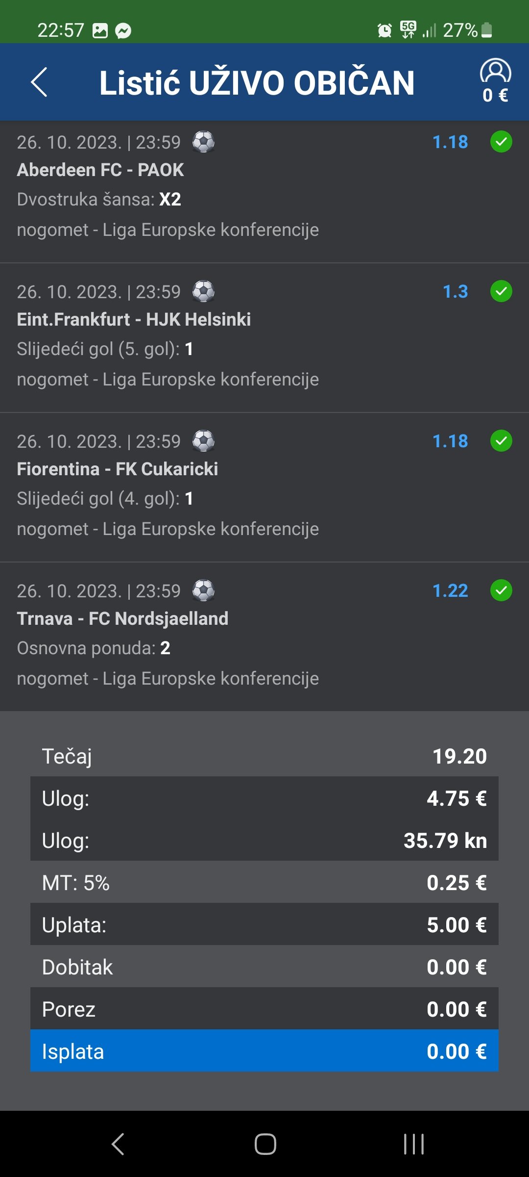Tap green checkmark on Trnava bet

click(501, 590)
